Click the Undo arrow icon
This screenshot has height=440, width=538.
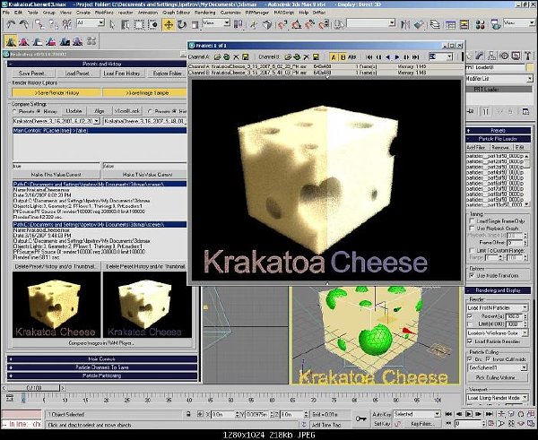coord(11,24)
